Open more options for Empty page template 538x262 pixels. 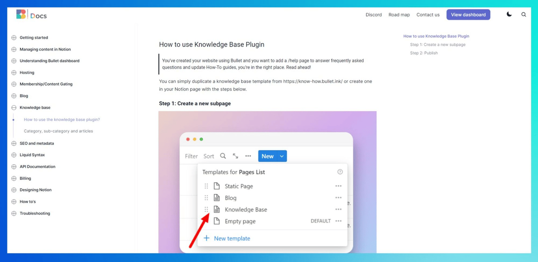point(338,221)
